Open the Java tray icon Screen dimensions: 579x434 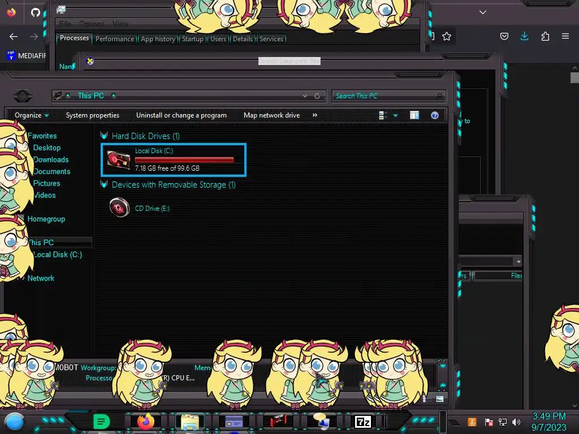tap(472, 422)
